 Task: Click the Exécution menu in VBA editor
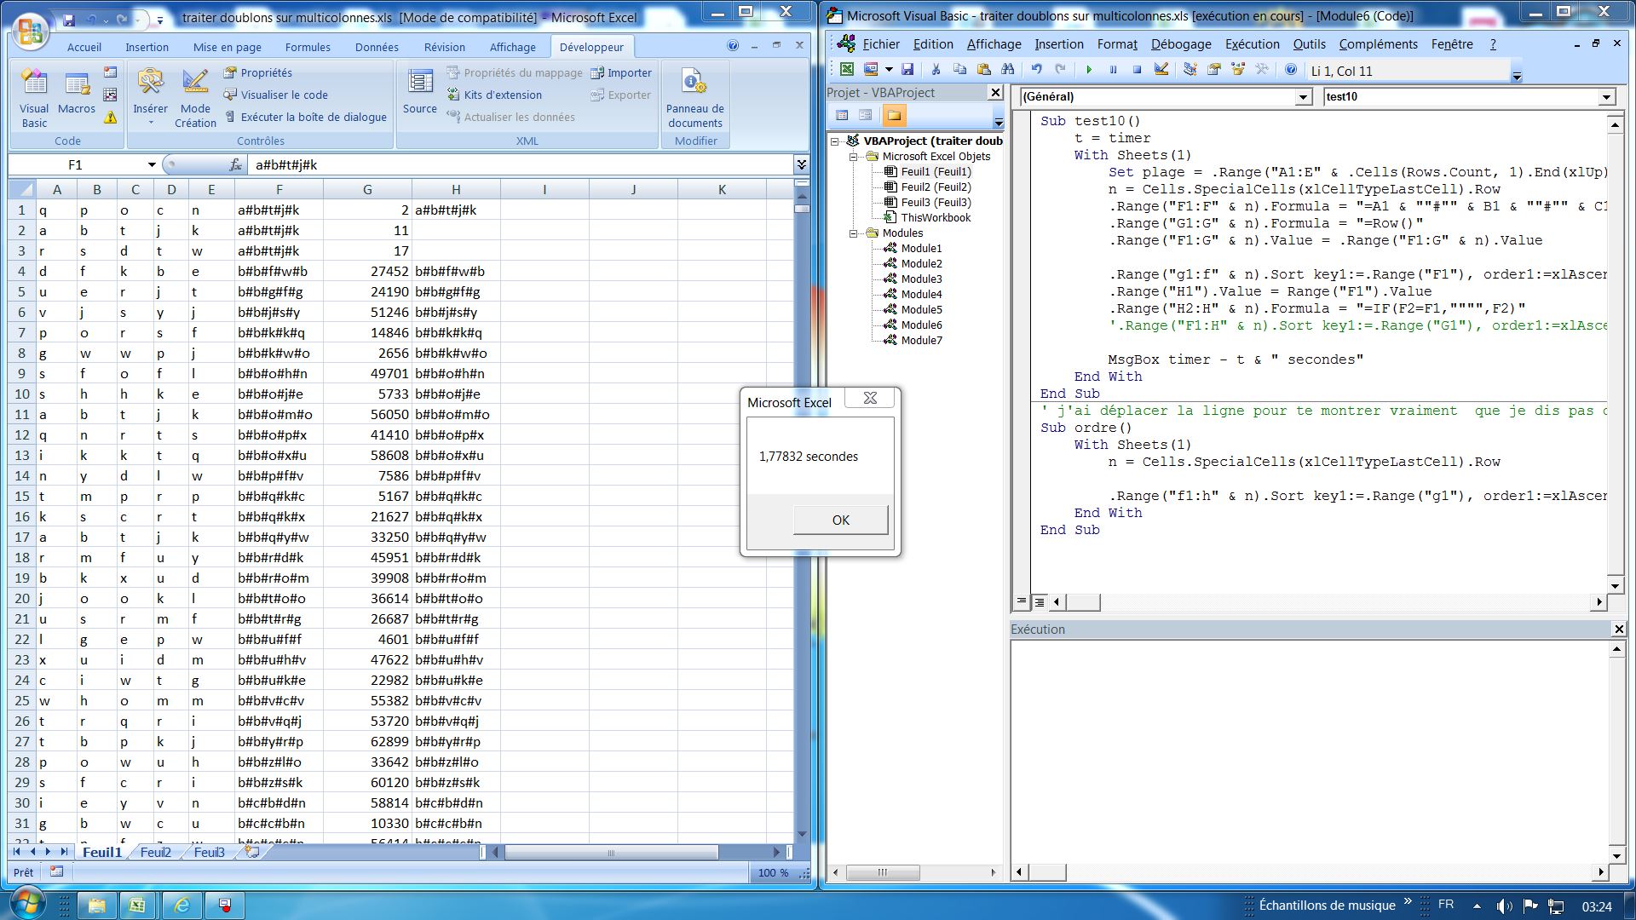[x=1252, y=43]
